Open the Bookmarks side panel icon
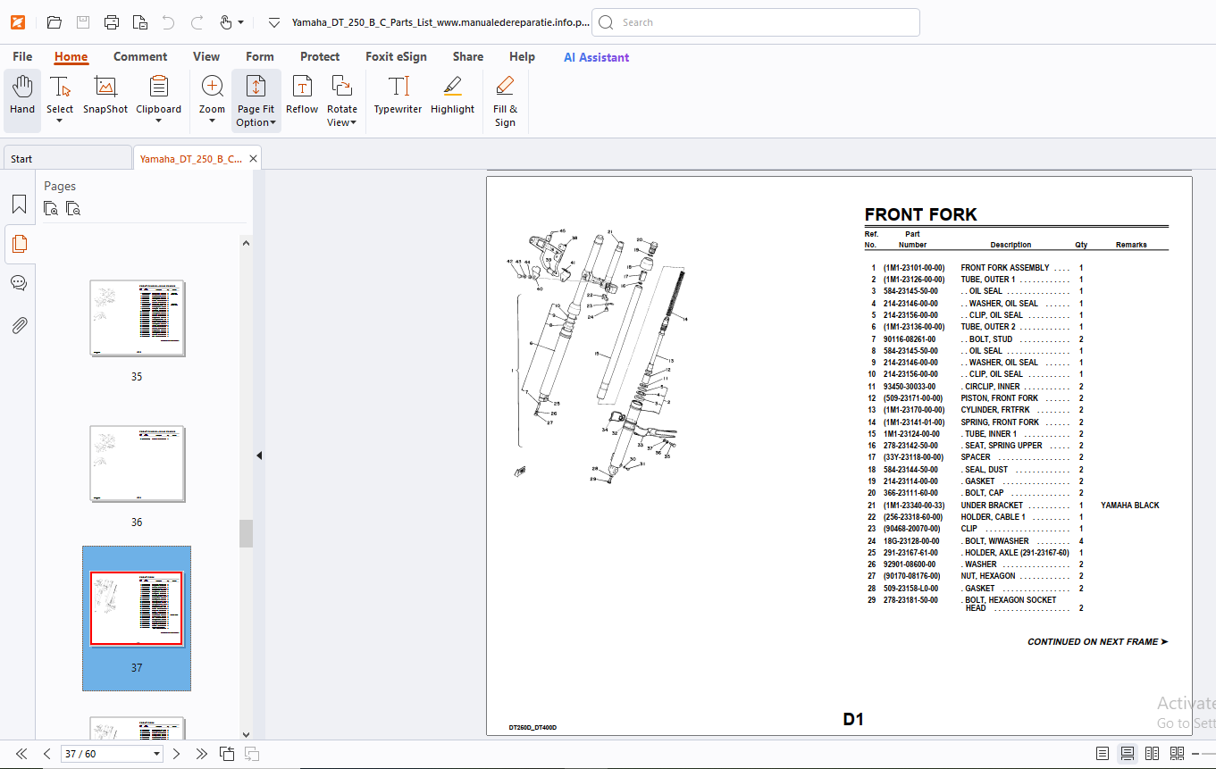The width and height of the screenshot is (1216, 769). click(20, 205)
